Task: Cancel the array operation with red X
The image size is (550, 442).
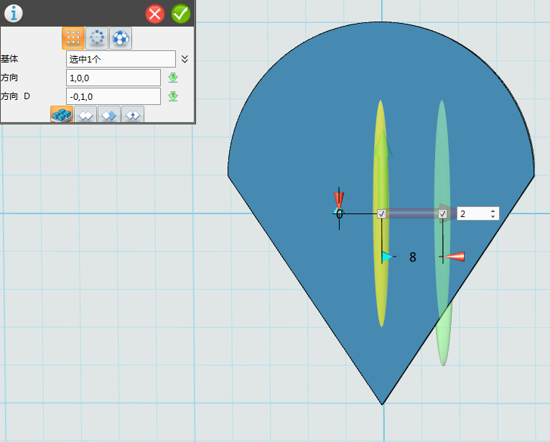Action: [x=154, y=14]
